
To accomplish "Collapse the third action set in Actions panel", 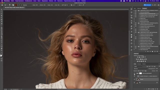I will click(x=137, y=32).
